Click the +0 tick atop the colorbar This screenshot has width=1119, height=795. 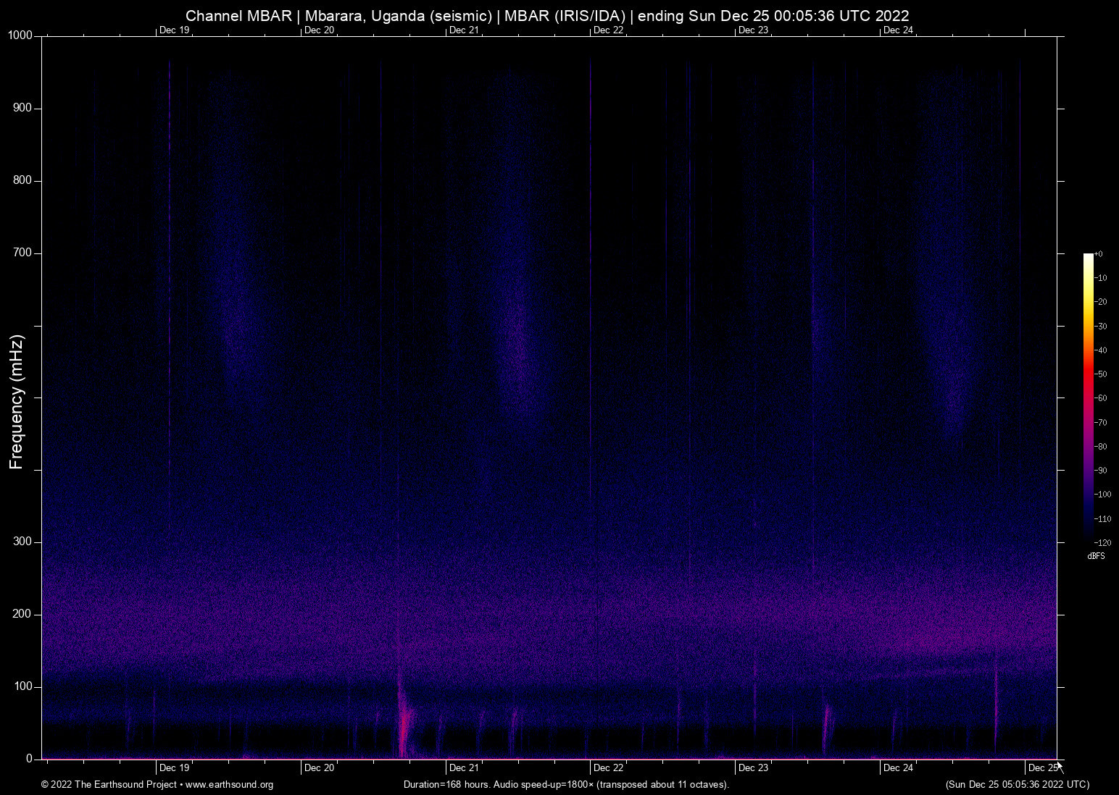pos(1099,253)
